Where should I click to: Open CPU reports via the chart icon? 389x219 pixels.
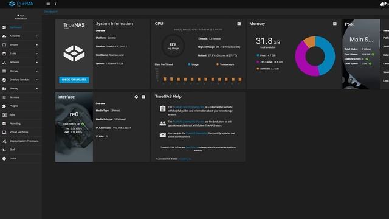(x=239, y=24)
